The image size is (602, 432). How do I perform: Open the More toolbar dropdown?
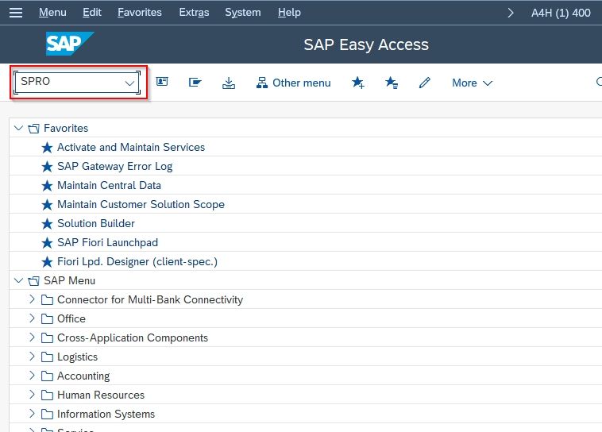pos(472,83)
